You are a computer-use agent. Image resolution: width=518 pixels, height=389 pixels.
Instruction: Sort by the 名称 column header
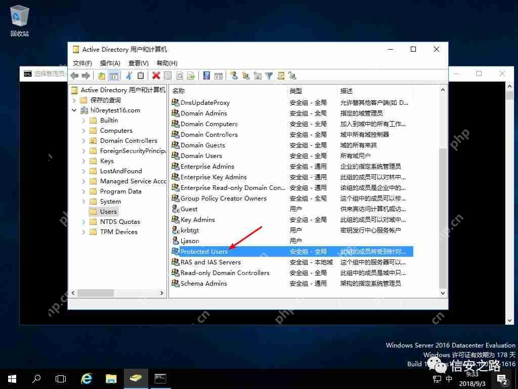(229, 91)
